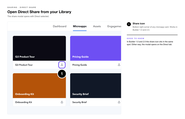Go to the Engagement tab

pyautogui.click(x=114, y=26)
